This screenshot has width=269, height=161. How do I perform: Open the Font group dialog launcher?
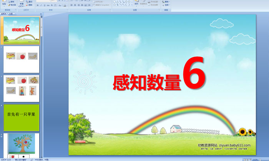point(67,10)
